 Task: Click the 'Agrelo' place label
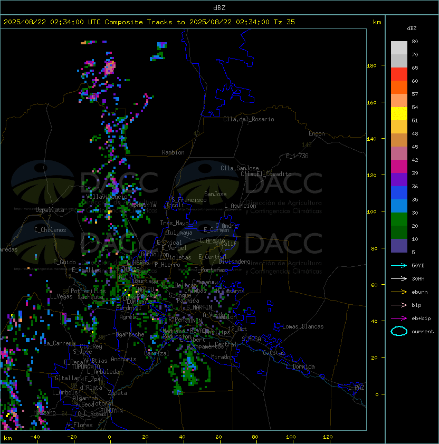(129, 317)
